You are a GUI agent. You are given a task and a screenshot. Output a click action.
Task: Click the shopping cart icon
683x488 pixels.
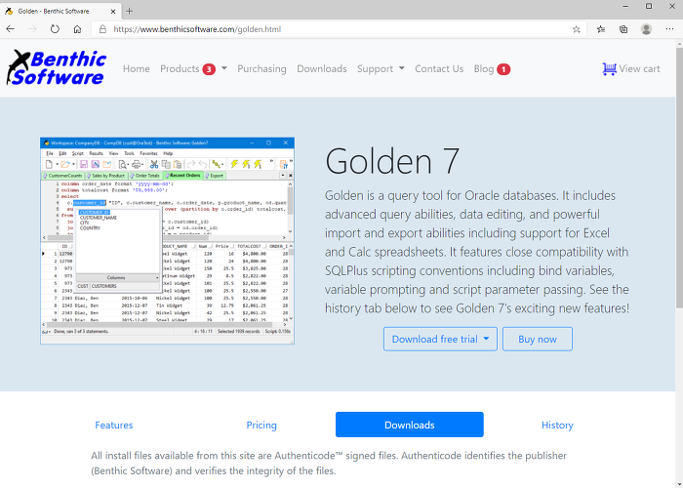pos(609,69)
